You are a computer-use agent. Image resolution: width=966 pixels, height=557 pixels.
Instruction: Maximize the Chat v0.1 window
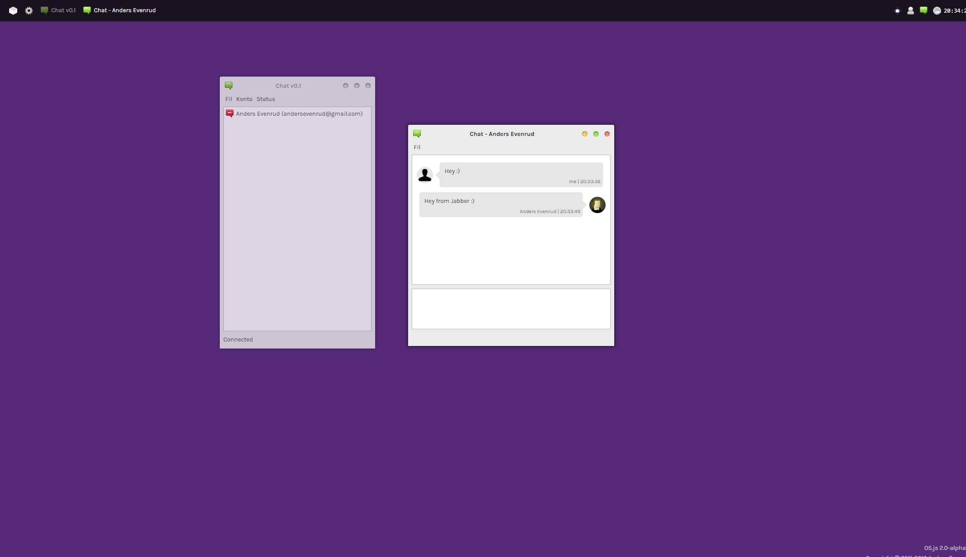(x=357, y=86)
